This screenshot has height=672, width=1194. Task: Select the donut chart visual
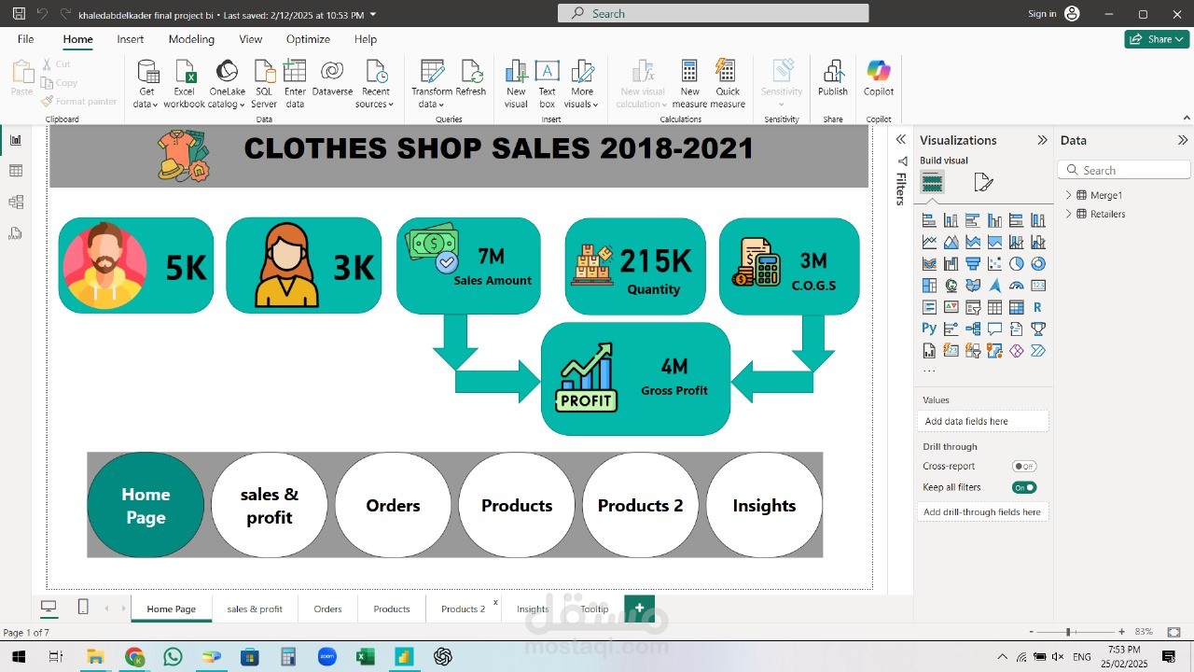pos(1038,264)
